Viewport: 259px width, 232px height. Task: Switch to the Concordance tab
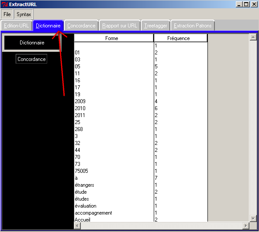coord(81,26)
